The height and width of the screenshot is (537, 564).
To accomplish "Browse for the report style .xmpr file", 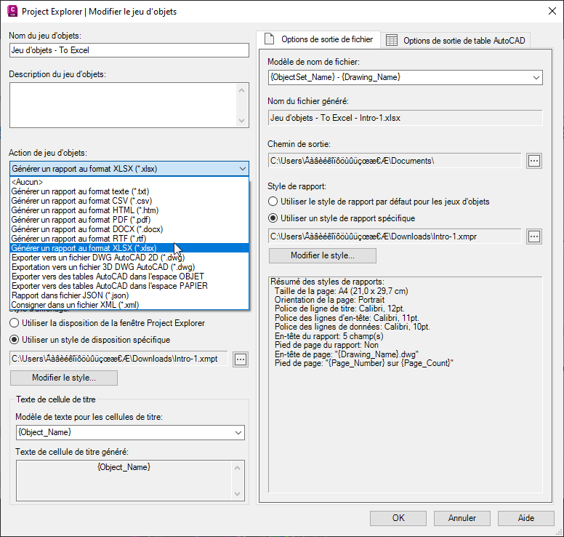I will tap(534, 236).
